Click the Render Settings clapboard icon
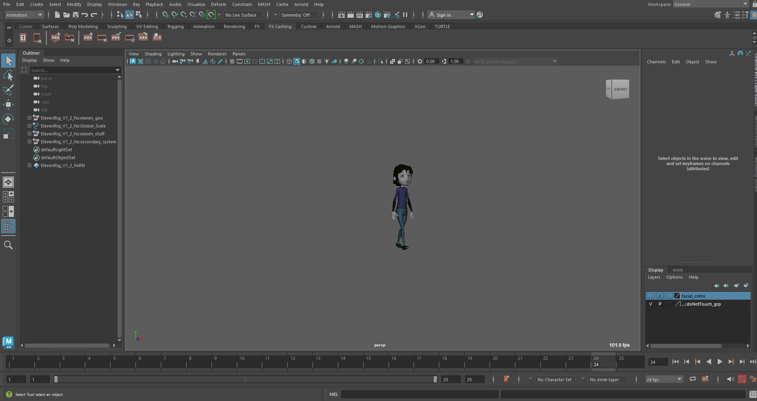 coord(368,15)
